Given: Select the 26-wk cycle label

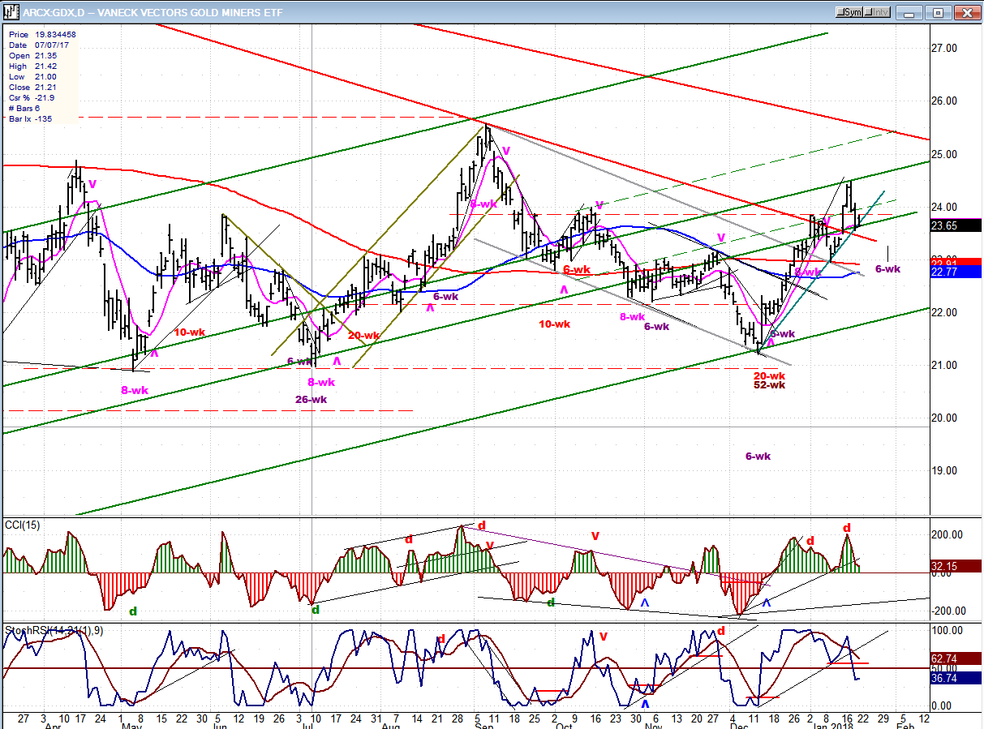Looking at the screenshot, I should click(311, 399).
